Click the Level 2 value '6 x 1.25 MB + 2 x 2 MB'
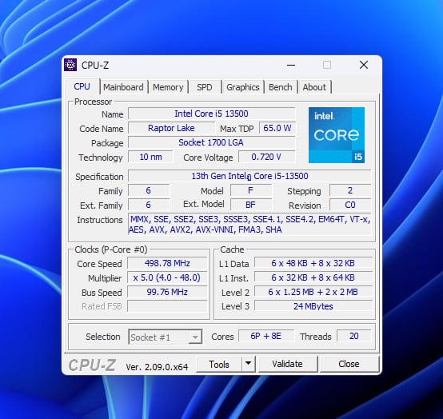Screen dimensions: 443x419 tap(313, 292)
